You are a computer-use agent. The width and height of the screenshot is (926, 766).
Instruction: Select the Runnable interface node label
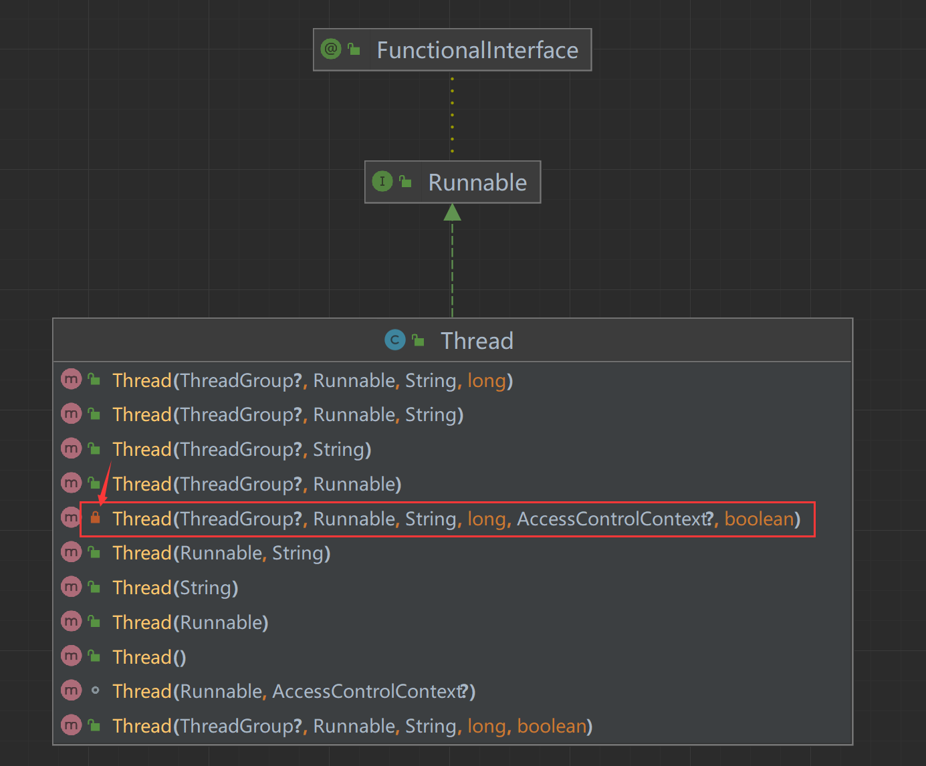click(x=477, y=182)
